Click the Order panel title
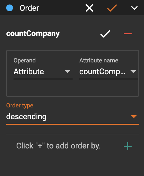 tap(29, 8)
